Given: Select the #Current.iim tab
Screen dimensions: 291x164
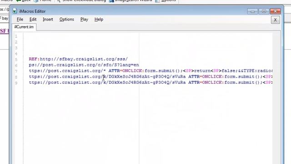Looking at the screenshot, I should click(24, 27).
